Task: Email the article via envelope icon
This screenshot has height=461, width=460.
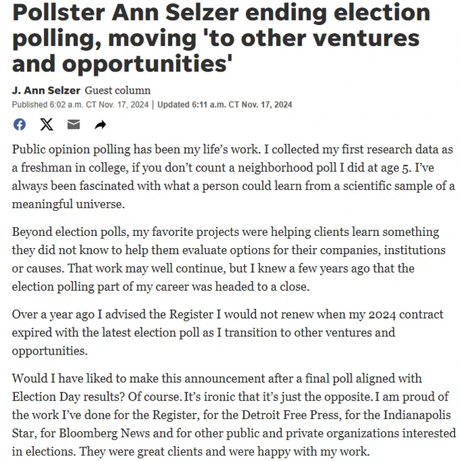Action: point(73,125)
